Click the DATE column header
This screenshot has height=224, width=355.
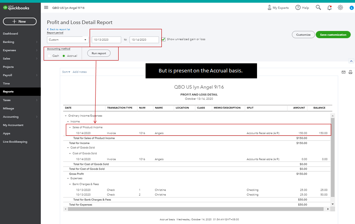68,108
